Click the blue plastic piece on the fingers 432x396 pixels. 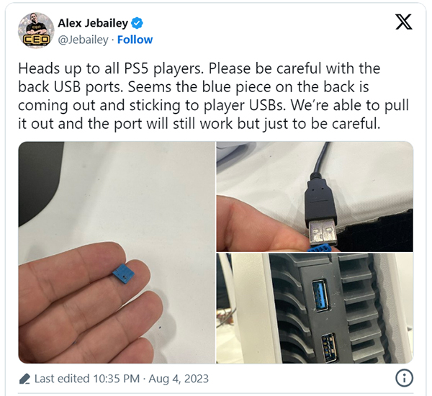(x=123, y=274)
